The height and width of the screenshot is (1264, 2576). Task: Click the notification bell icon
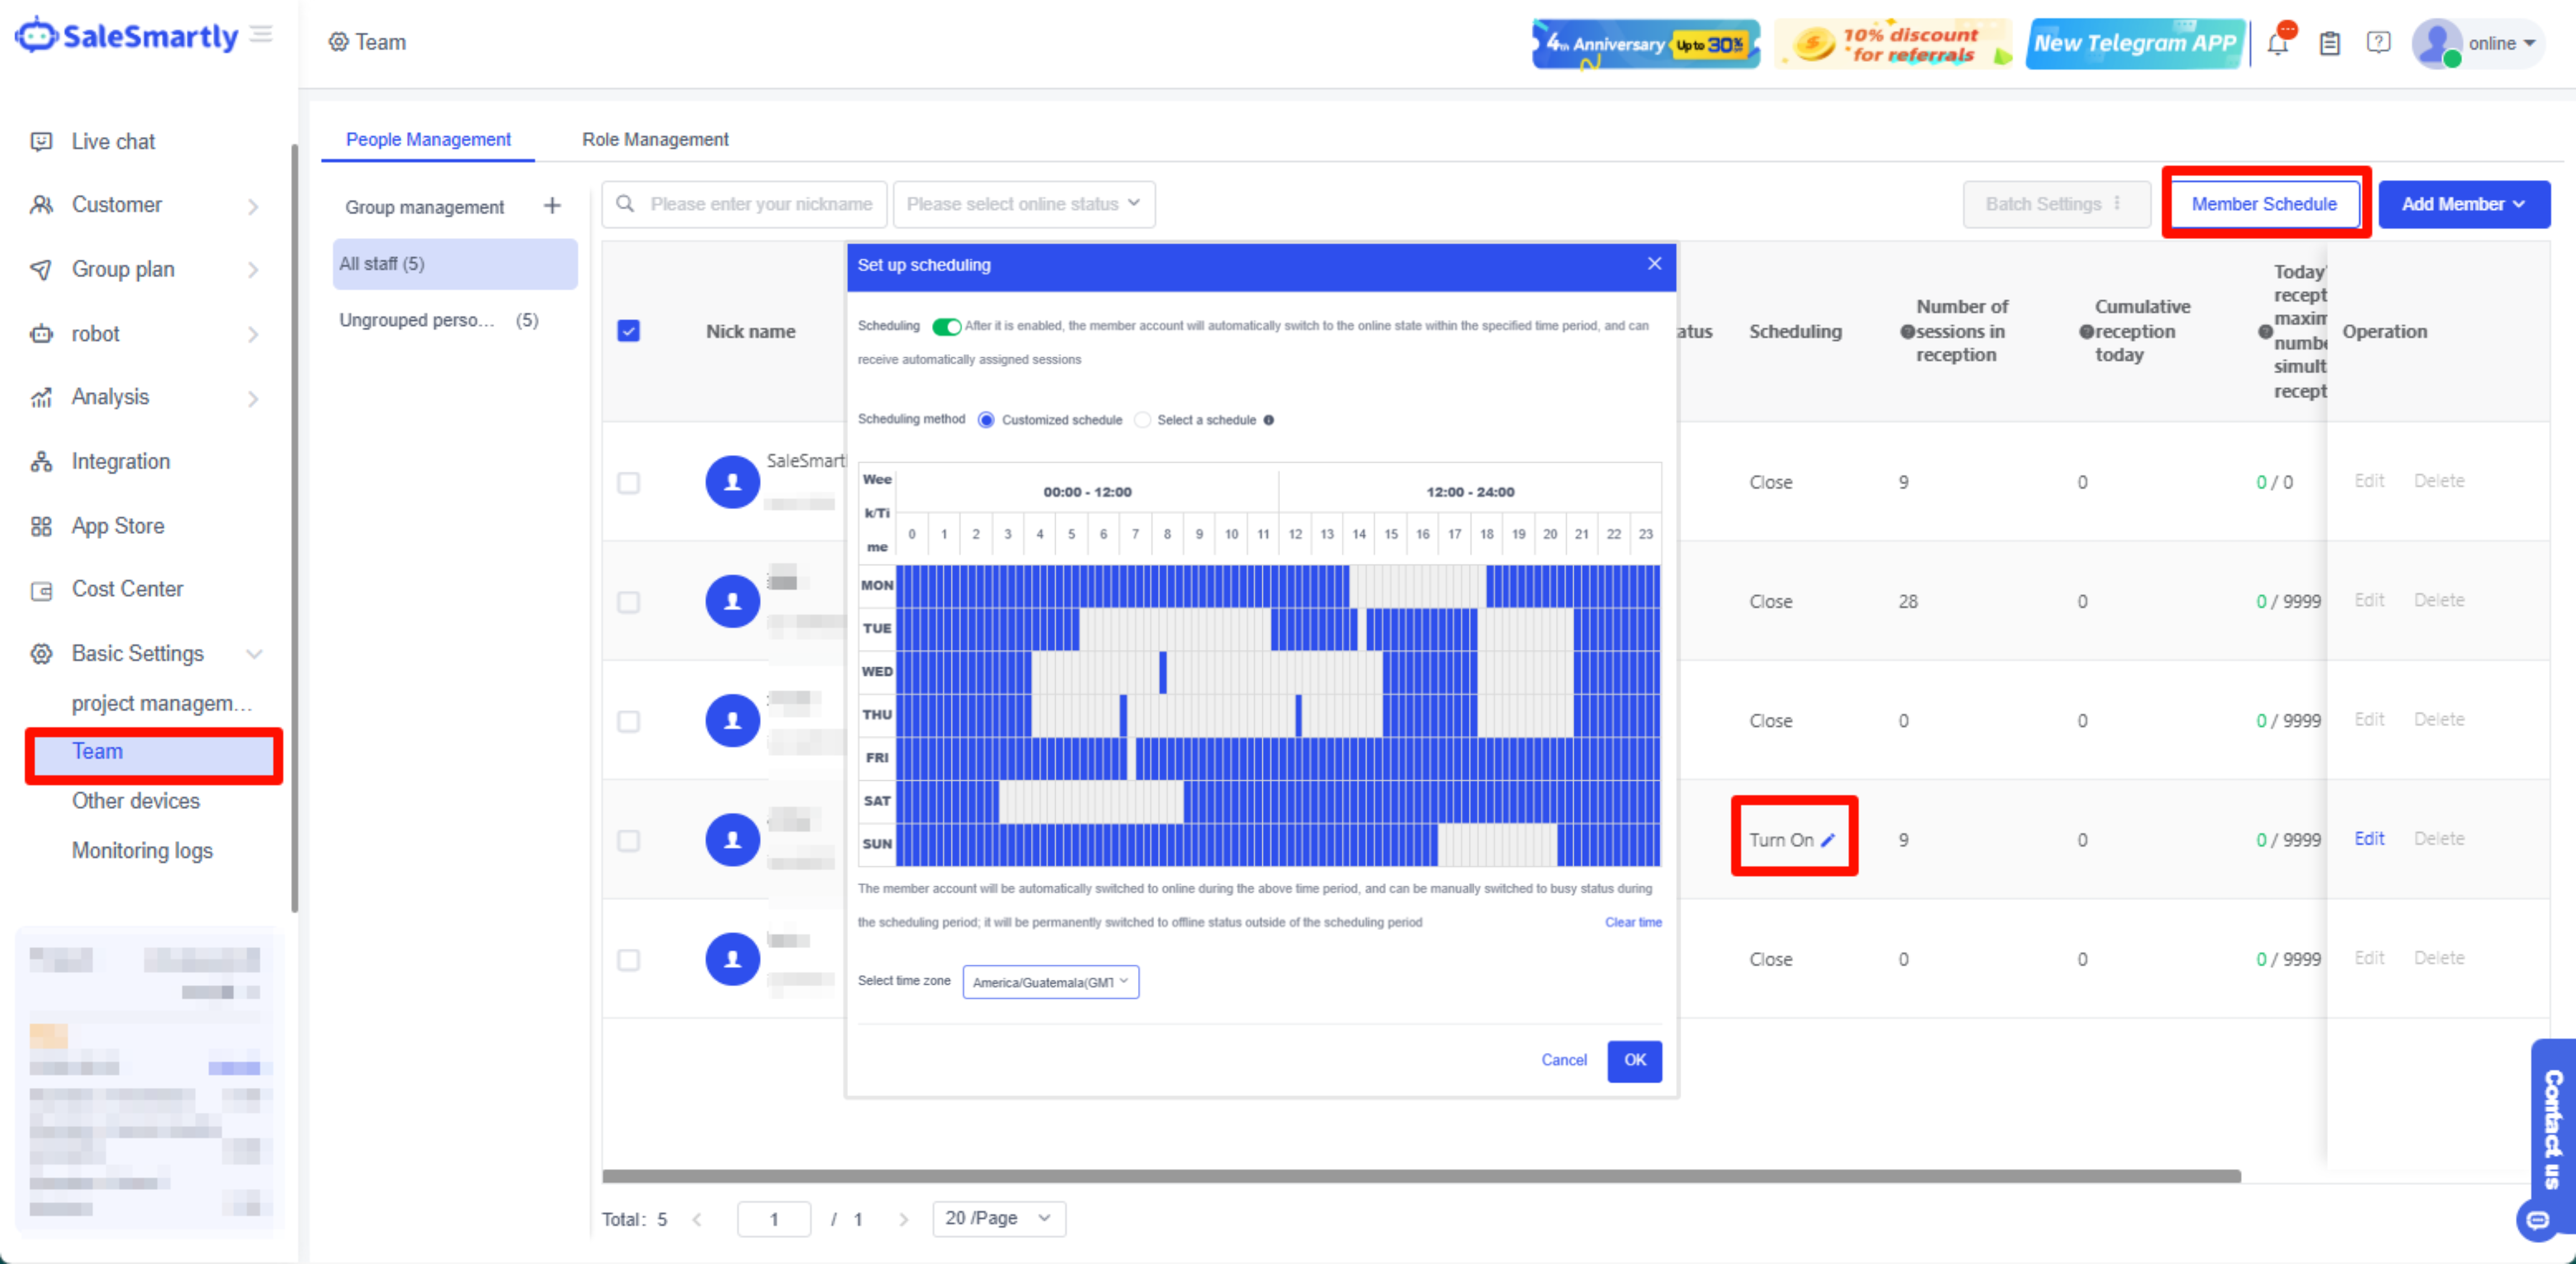click(2279, 42)
